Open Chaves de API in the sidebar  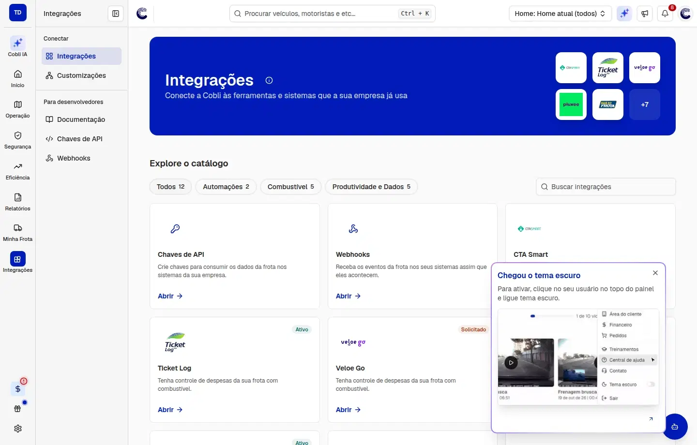point(81,139)
